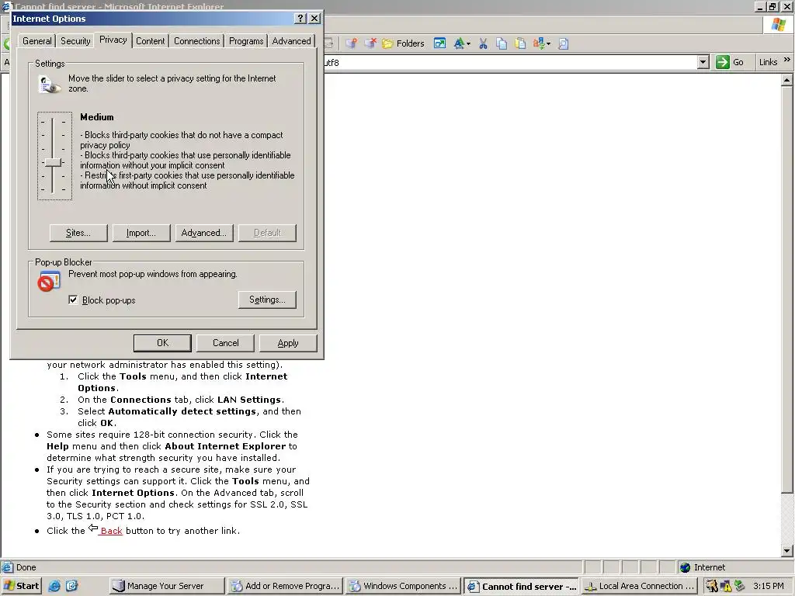Switch to the General tab
Viewport: 795px width, 596px height.
tap(37, 41)
